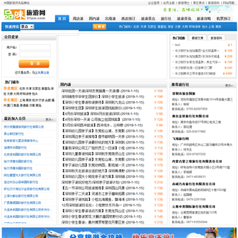Click the 品味旅游网 site logo
This screenshot has height=238, width=238.
click(24, 14)
